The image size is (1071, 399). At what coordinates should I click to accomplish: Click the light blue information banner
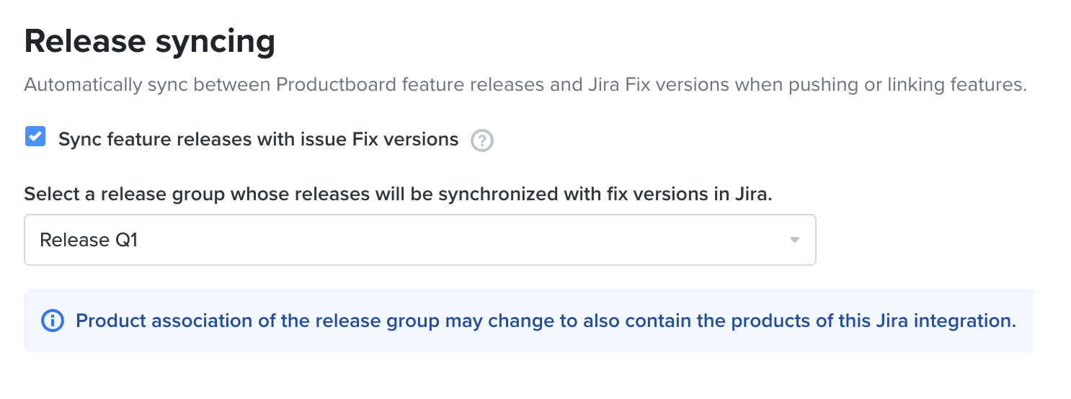(528, 320)
